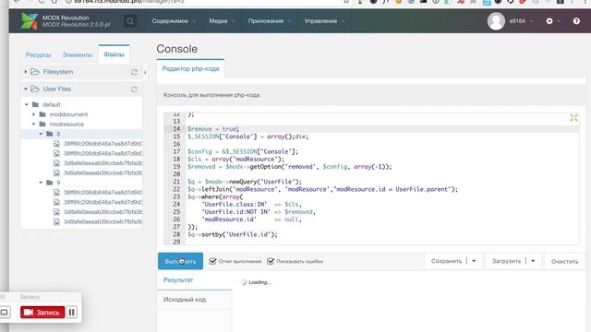The width and height of the screenshot is (591, 332).
Task: Click the Выполнить button
Action: [180, 261]
